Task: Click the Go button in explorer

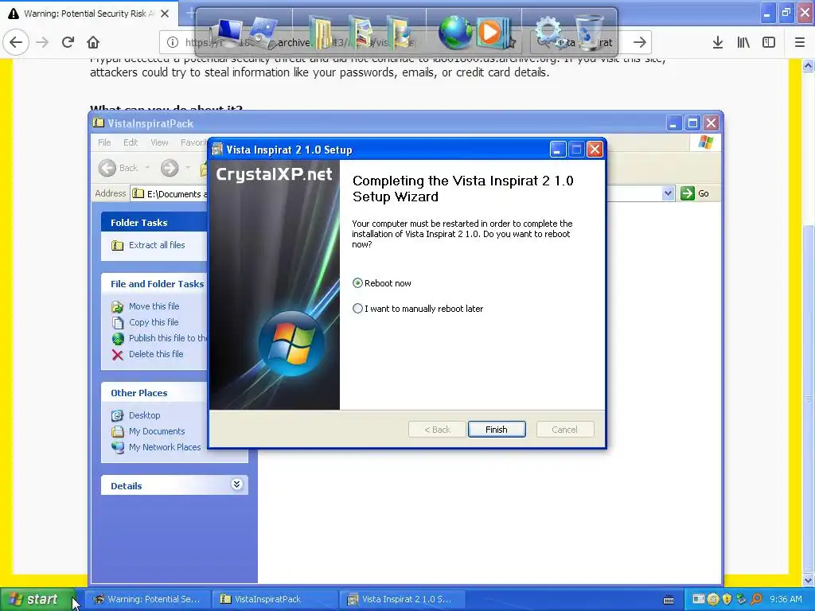Action: pos(695,193)
